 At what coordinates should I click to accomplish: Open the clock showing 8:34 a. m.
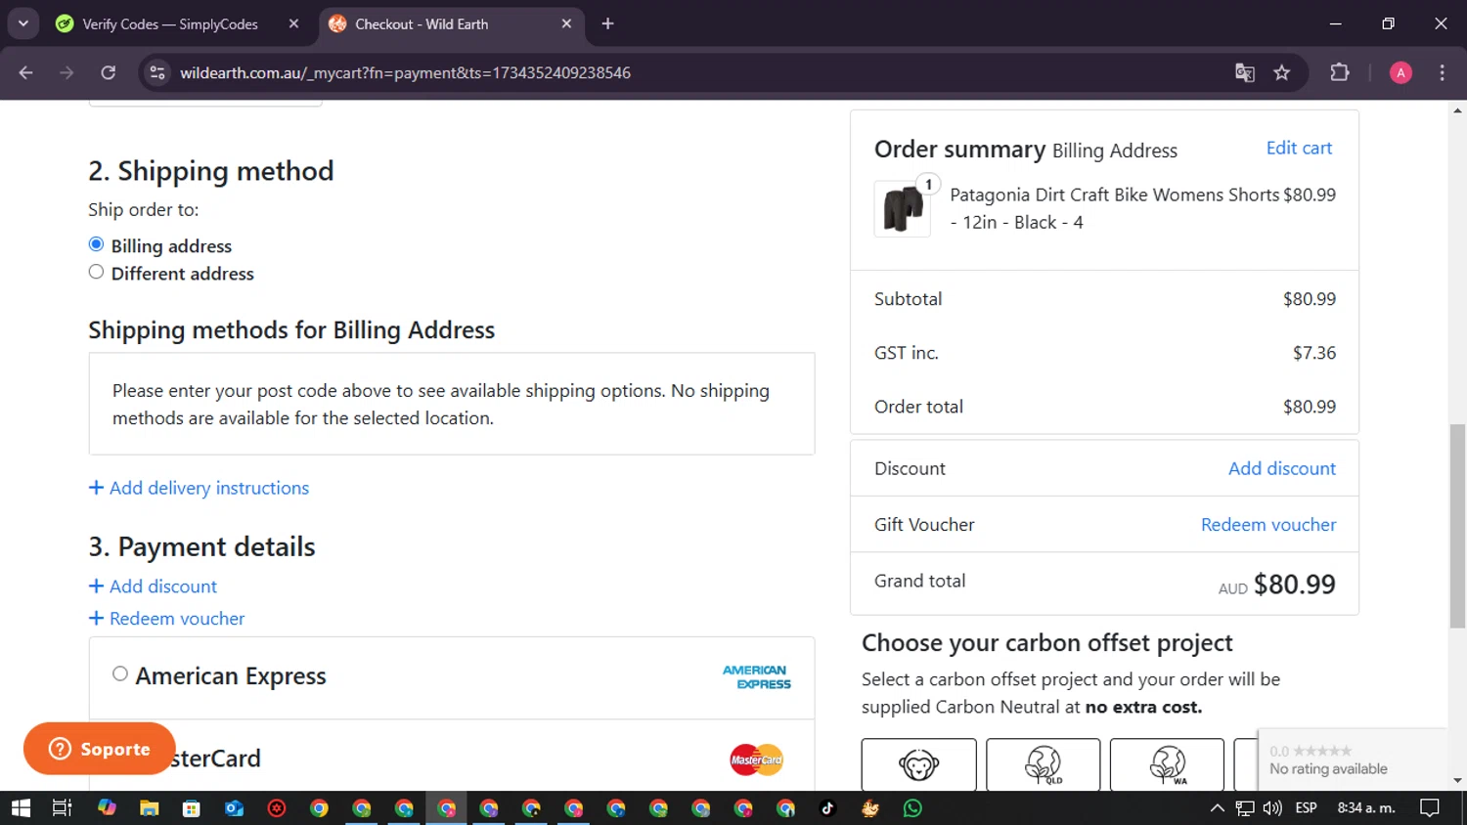pos(1366,808)
